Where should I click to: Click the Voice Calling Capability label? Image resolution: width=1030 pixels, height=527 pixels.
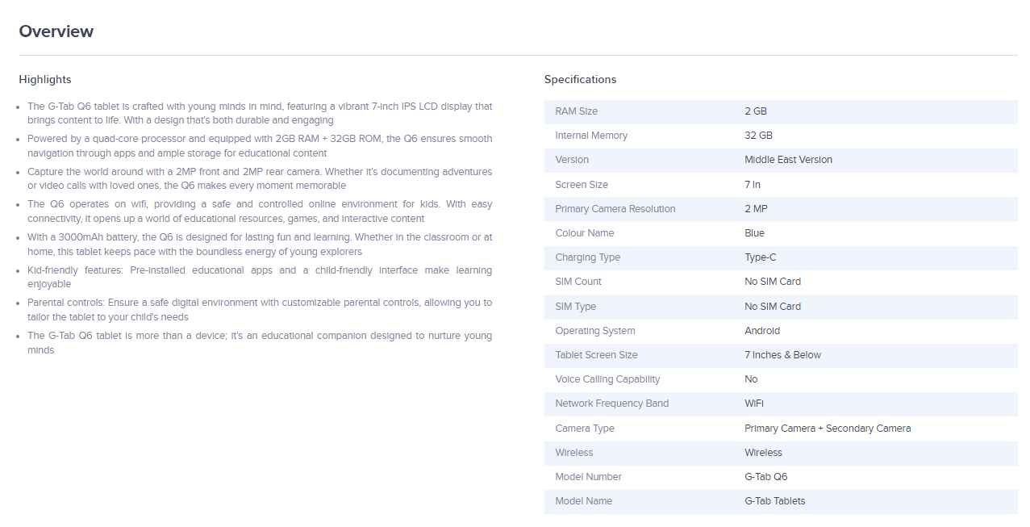(x=607, y=379)
